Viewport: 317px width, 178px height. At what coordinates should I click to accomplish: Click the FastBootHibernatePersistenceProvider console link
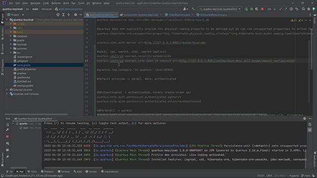tap(141, 146)
